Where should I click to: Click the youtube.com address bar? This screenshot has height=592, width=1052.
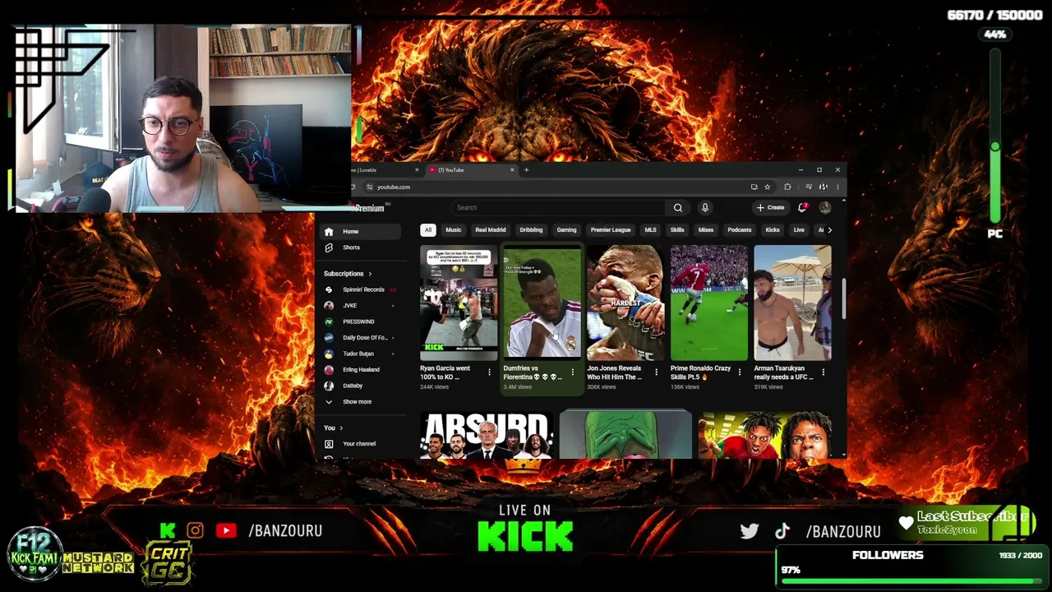pyautogui.click(x=559, y=187)
